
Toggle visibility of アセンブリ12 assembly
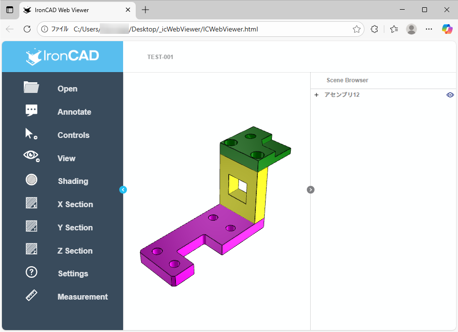(x=450, y=95)
